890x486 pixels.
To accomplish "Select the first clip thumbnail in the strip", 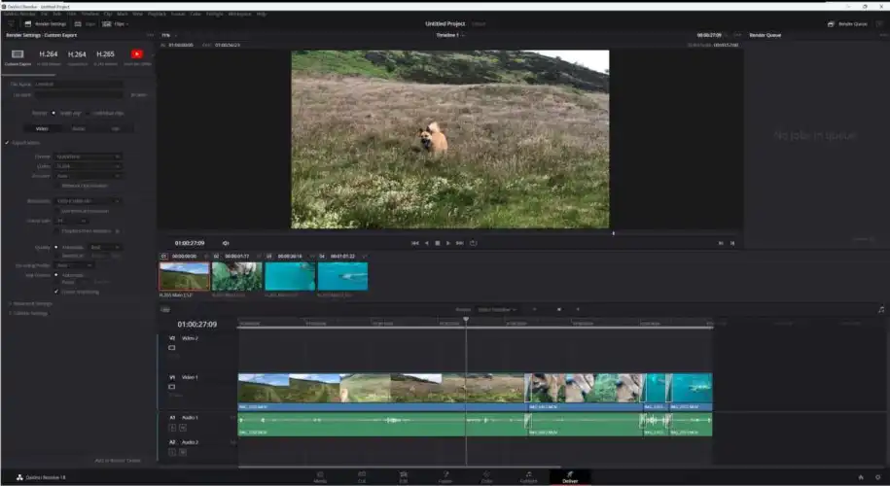I will coord(184,276).
